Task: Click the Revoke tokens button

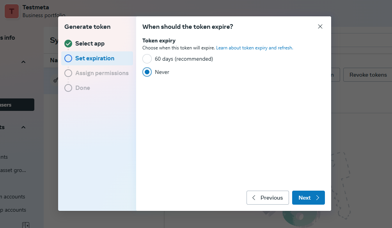Action: (368, 75)
